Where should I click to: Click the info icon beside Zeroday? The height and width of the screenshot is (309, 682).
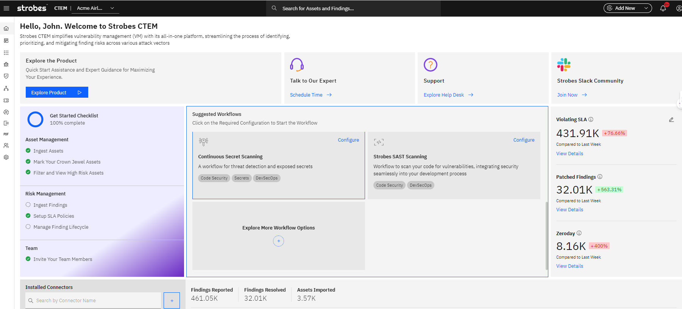coord(579,233)
